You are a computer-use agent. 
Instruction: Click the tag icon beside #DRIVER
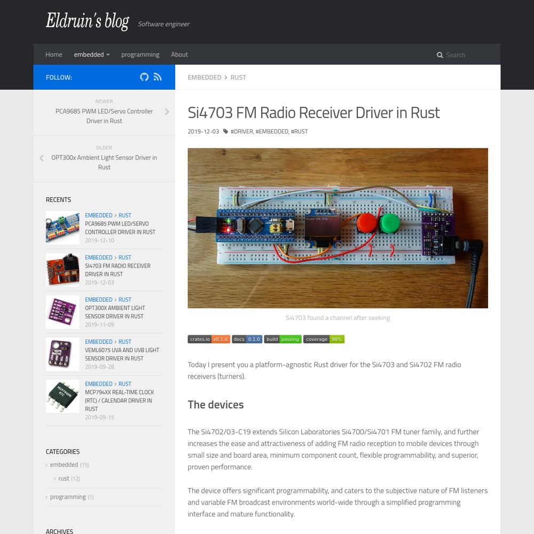pyautogui.click(x=225, y=131)
